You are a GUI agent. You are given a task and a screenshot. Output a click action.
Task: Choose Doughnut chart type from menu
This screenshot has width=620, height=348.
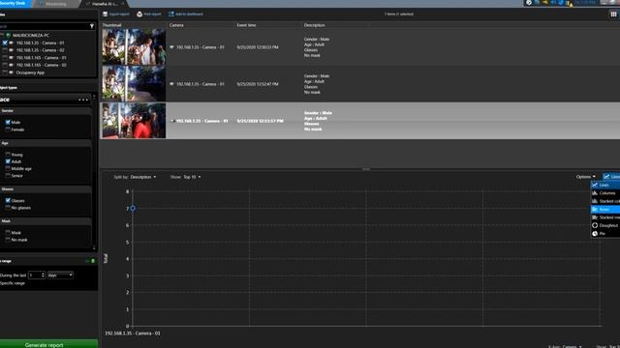(605, 225)
